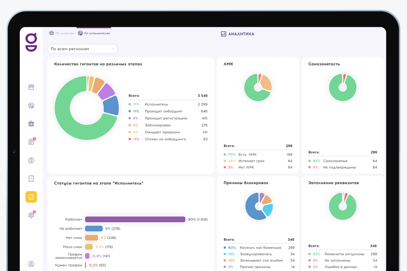This screenshot has height=271, width=407.
Task: Click the purple segment of the stages donut
Action: point(107,91)
